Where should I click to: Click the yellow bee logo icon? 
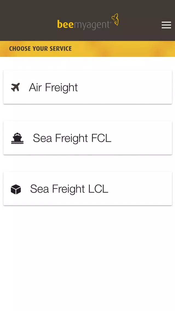point(115,19)
